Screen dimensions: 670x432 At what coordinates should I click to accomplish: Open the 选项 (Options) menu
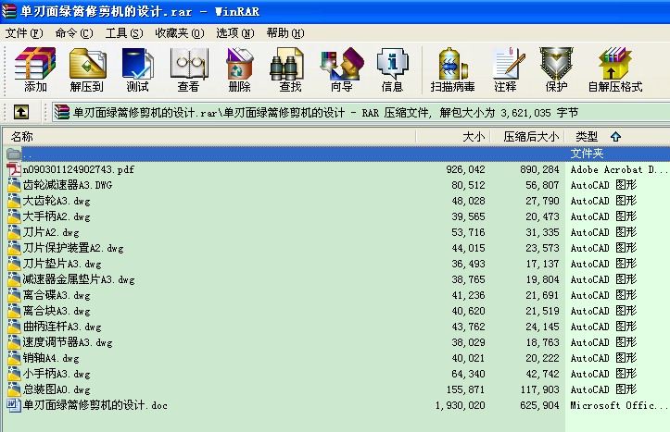tap(234, 32)
